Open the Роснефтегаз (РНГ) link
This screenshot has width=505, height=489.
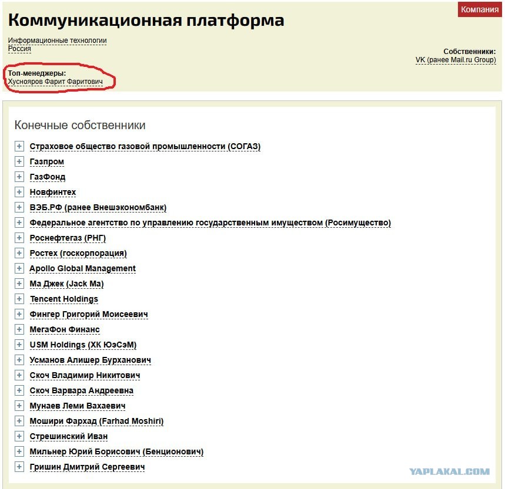tap(68, 238)
